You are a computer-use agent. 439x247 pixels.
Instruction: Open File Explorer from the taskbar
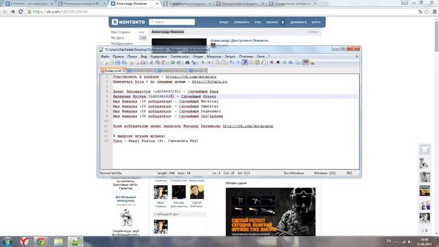click(58, 242)
